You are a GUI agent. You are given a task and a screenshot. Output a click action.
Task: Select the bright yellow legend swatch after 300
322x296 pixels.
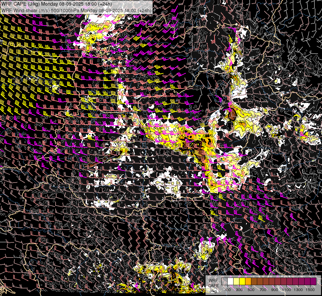pos(242,281)
